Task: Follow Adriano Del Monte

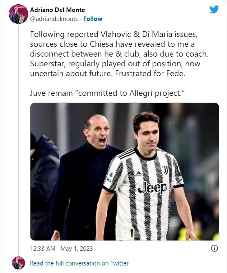Action: 93,19
